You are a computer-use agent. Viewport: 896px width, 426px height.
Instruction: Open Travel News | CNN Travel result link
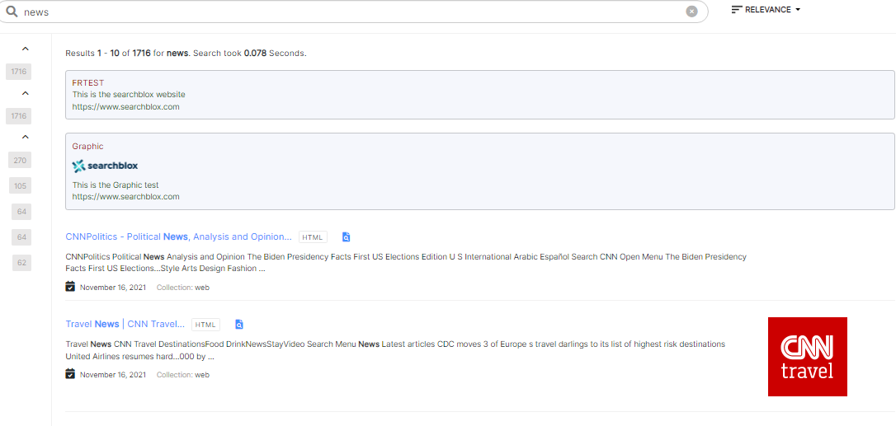pyautogui.click(x=125, y=324)
